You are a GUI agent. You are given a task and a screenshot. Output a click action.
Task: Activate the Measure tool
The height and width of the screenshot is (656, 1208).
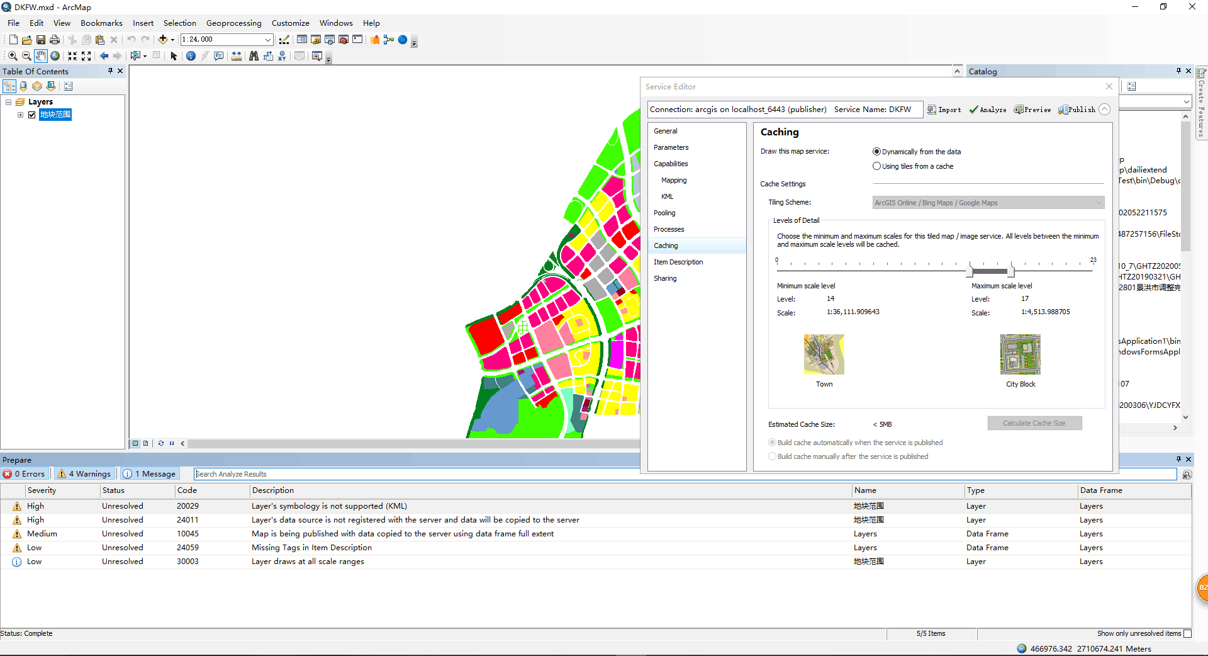click(x=237, y=55)
